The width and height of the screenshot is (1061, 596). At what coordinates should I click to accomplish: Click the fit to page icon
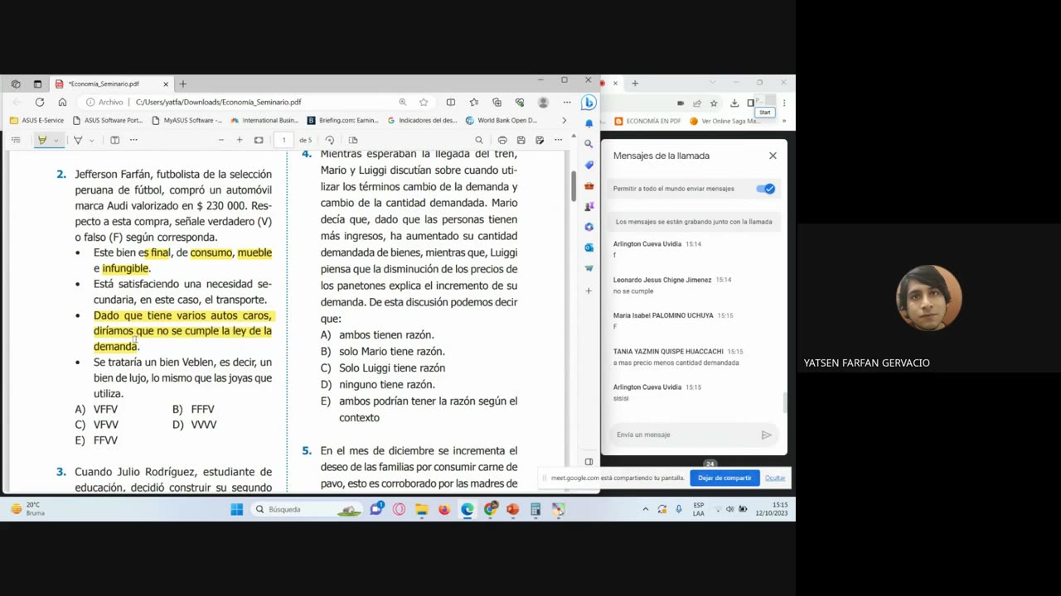(259, 140)
